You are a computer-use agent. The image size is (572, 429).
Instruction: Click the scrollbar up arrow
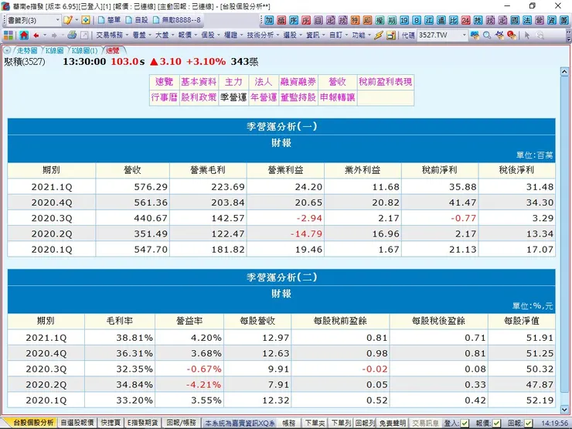[564, 71]
